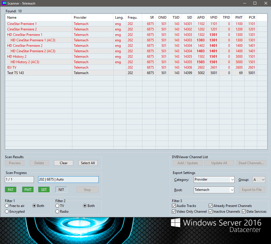The height and width of the screenshot is (244, 271).
Task: Click the 202 | 6875 | Auto progress field
Action: 68,179
